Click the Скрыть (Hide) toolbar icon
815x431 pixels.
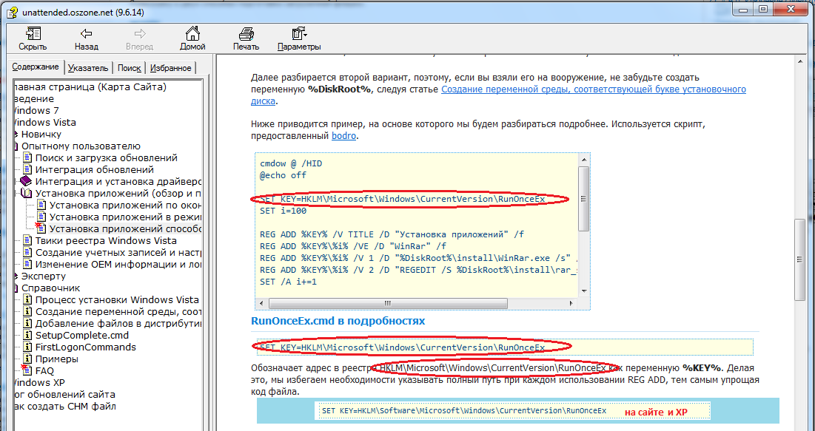[x=33, y=33]
